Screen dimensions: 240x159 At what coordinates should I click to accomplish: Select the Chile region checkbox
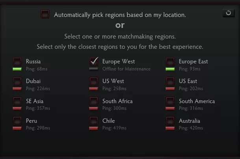(94, 120)
